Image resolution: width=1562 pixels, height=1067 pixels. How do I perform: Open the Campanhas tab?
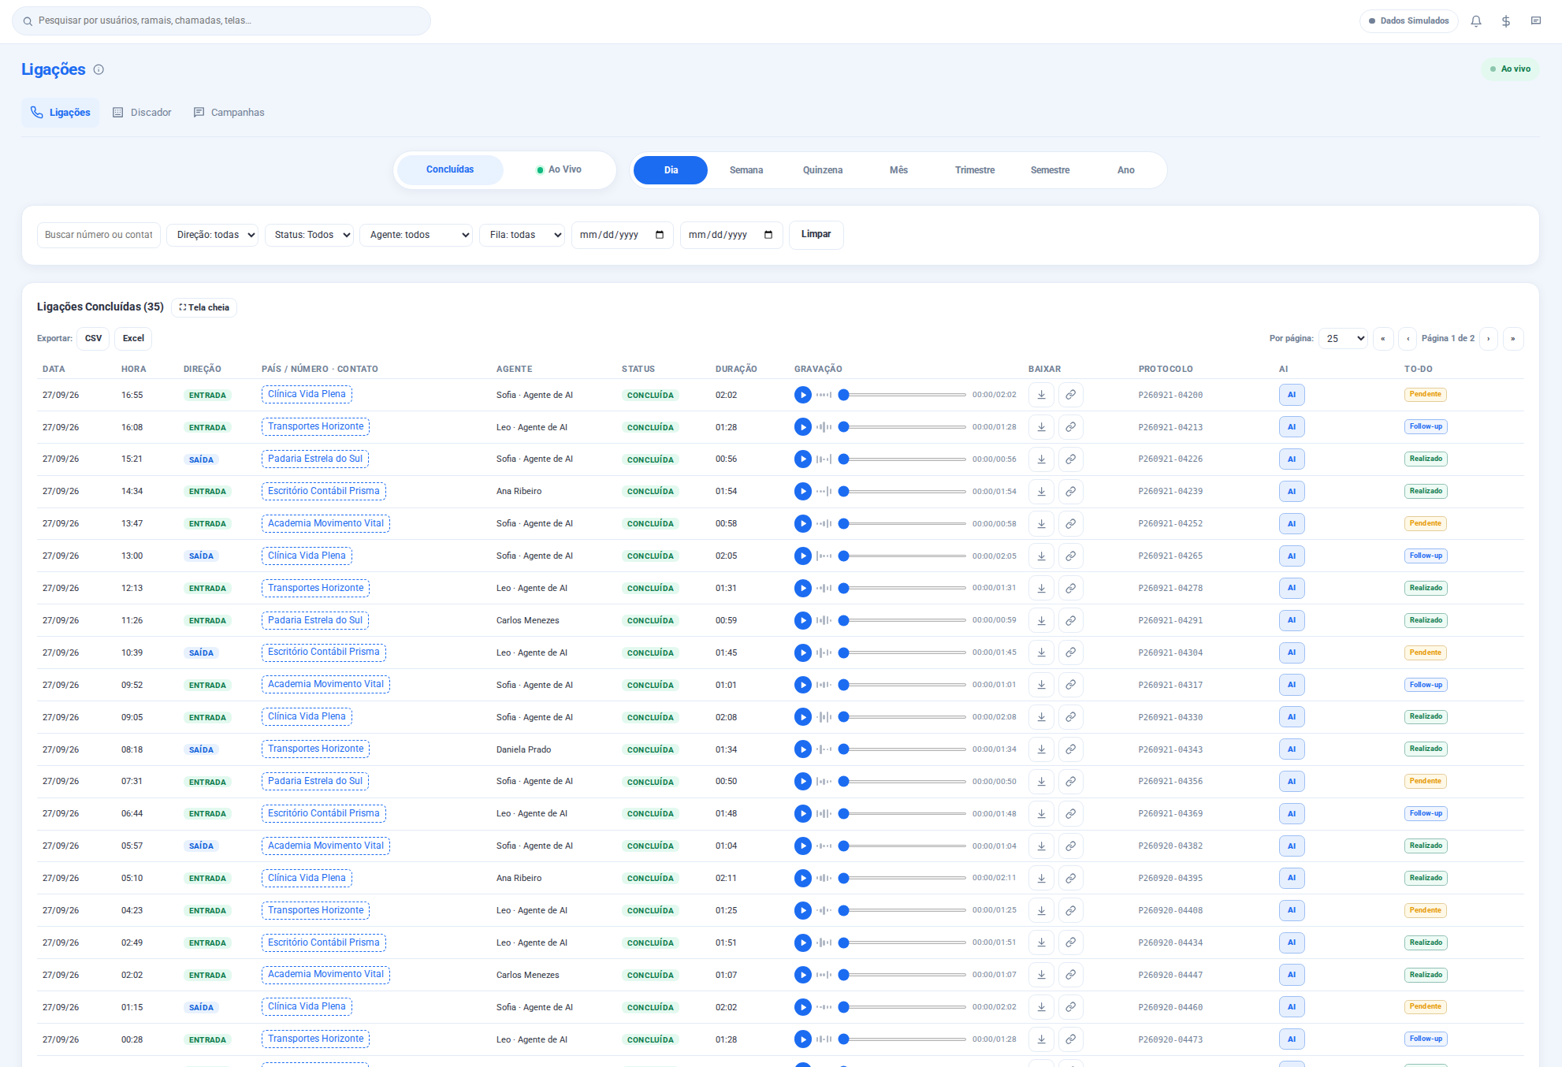coord(229,113)
